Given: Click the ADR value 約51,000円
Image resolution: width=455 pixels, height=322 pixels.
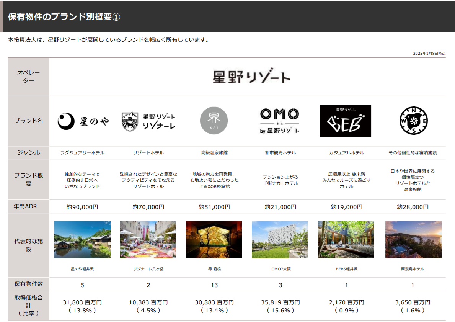Looking at the screenshot, I should click(x=214, y=207).
